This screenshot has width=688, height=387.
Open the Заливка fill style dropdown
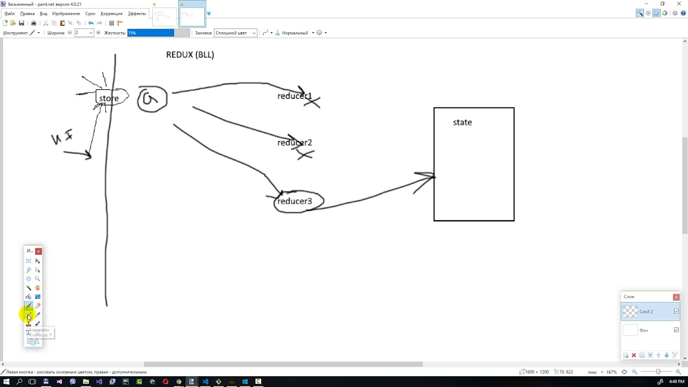(235, 33)
